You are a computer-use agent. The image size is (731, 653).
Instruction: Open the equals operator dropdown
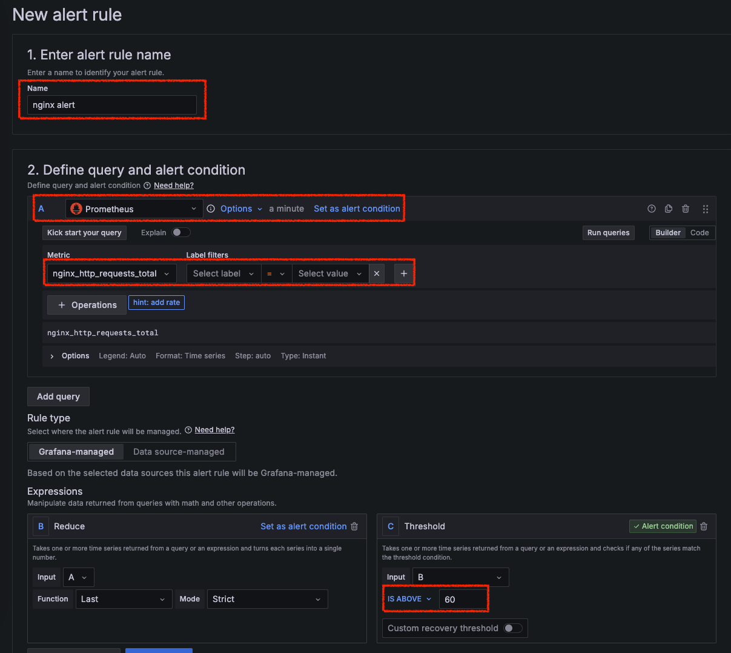coord(276,273)
